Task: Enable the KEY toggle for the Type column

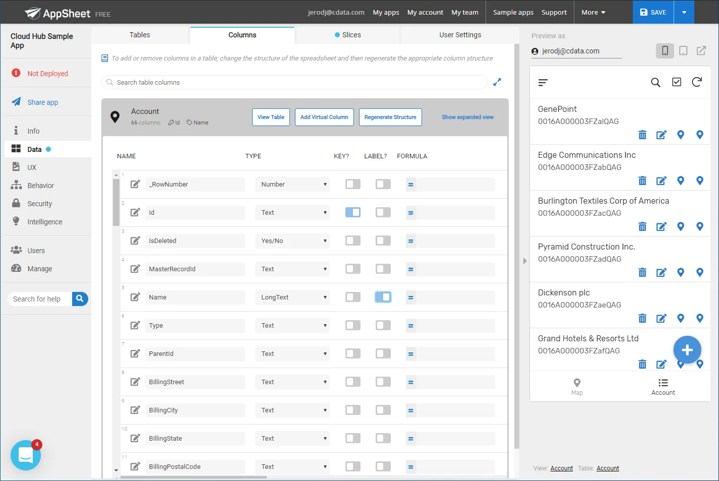Action: click(353, 325)
